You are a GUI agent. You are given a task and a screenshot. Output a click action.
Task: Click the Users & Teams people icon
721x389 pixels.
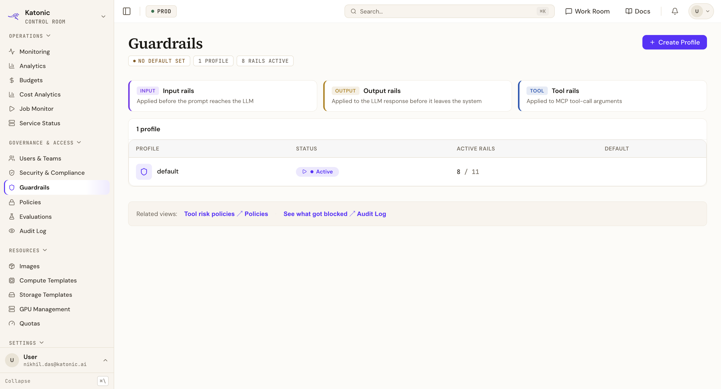click(12, 158)
